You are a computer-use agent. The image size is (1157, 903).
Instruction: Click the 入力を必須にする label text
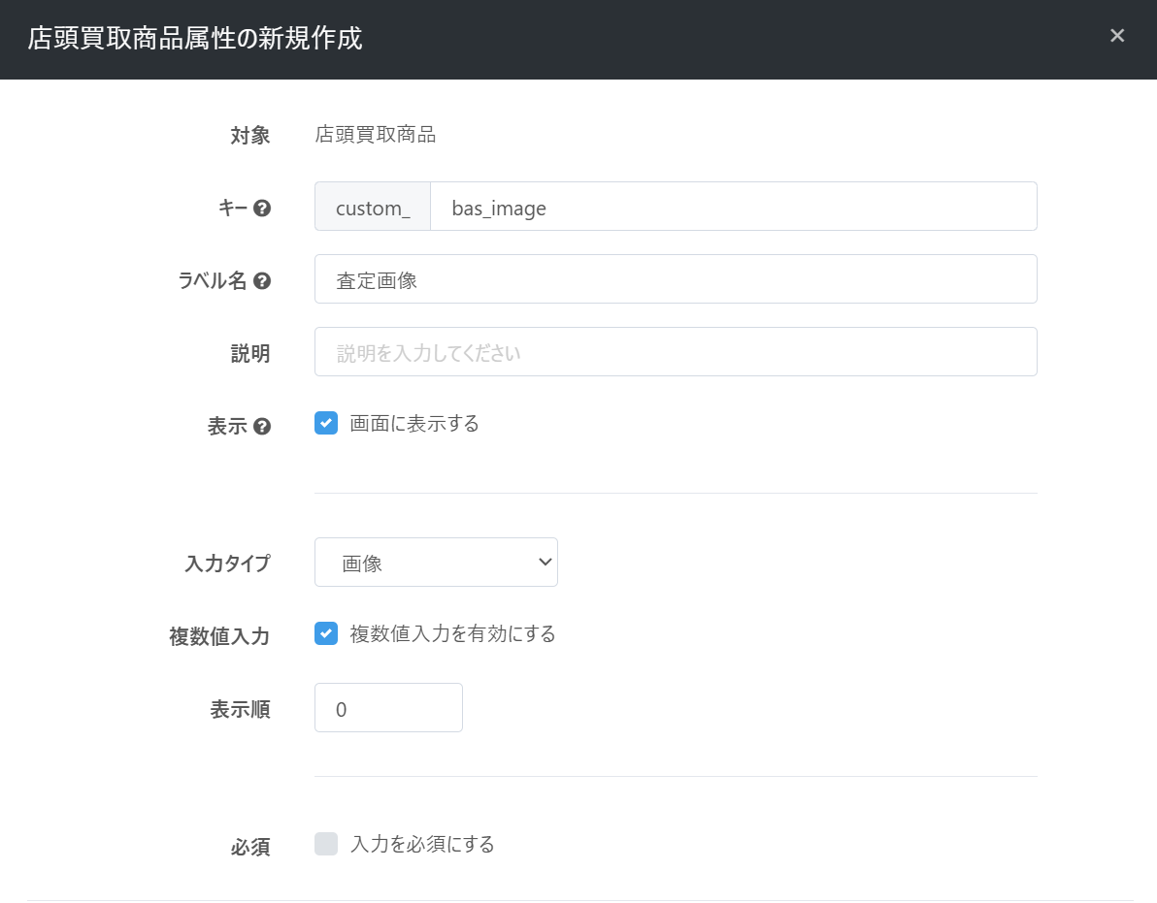point(423,844)
